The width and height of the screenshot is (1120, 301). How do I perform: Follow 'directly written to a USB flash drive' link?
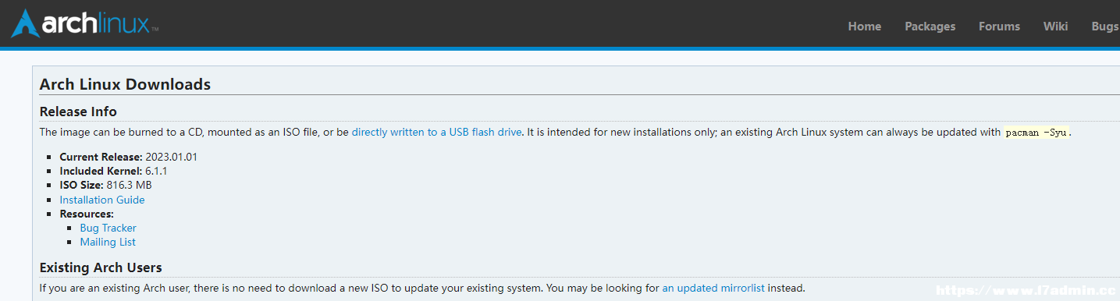tap(436, 132)
